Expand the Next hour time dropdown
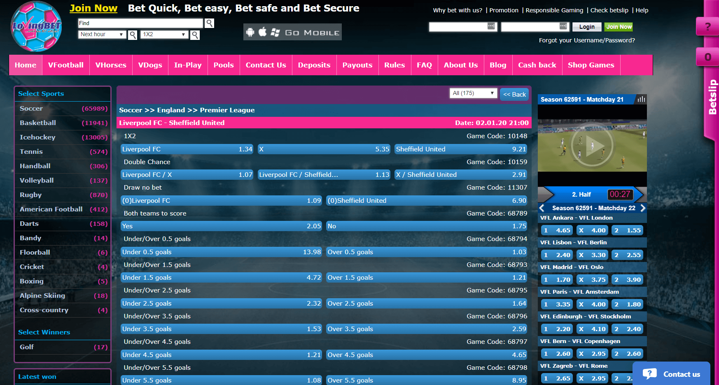 coord(102,35)
